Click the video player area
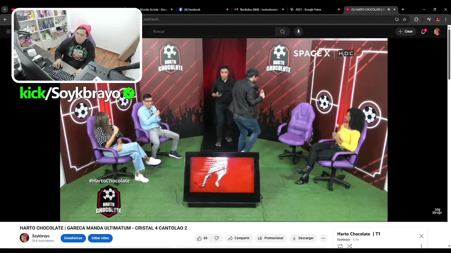The image size is (451, 253). [x=224, y=130]
